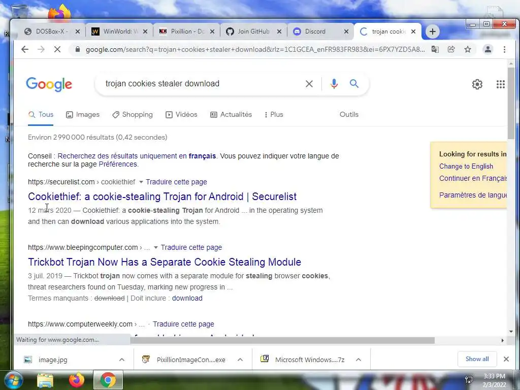Open a new tab with plus button
The height and width of the screenshot is (390, 520).
433,31
